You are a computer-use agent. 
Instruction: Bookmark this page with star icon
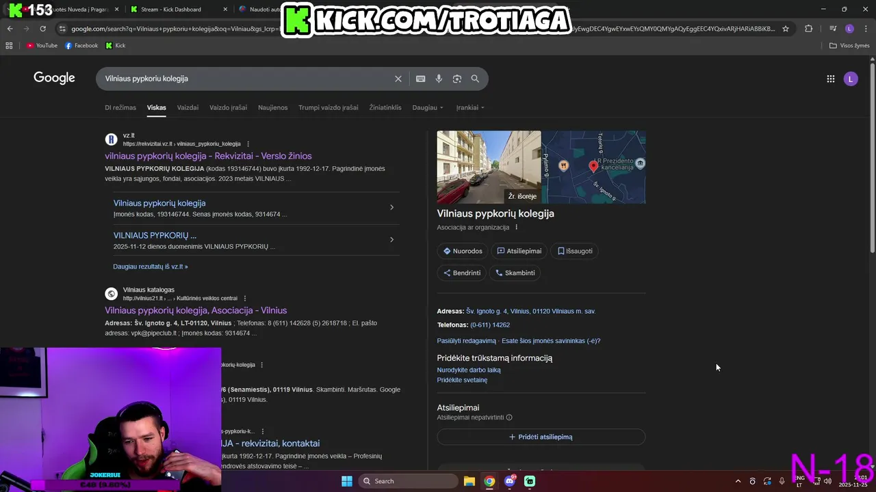pyautogui.click(x=786, y=29)
